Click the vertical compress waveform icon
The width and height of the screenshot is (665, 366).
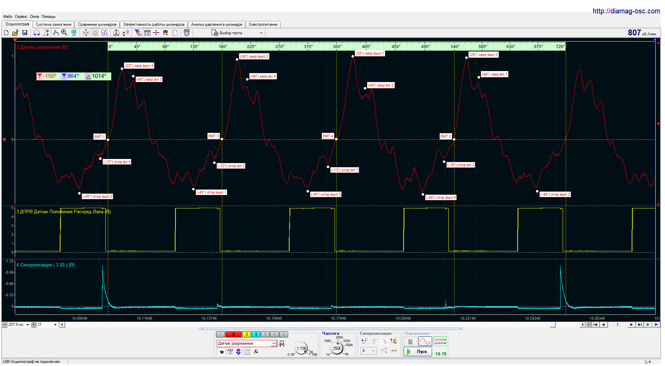pyautogui.click(x=86, y=33)
